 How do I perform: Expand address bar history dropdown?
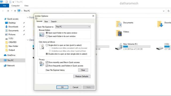[x=164, y=11]
